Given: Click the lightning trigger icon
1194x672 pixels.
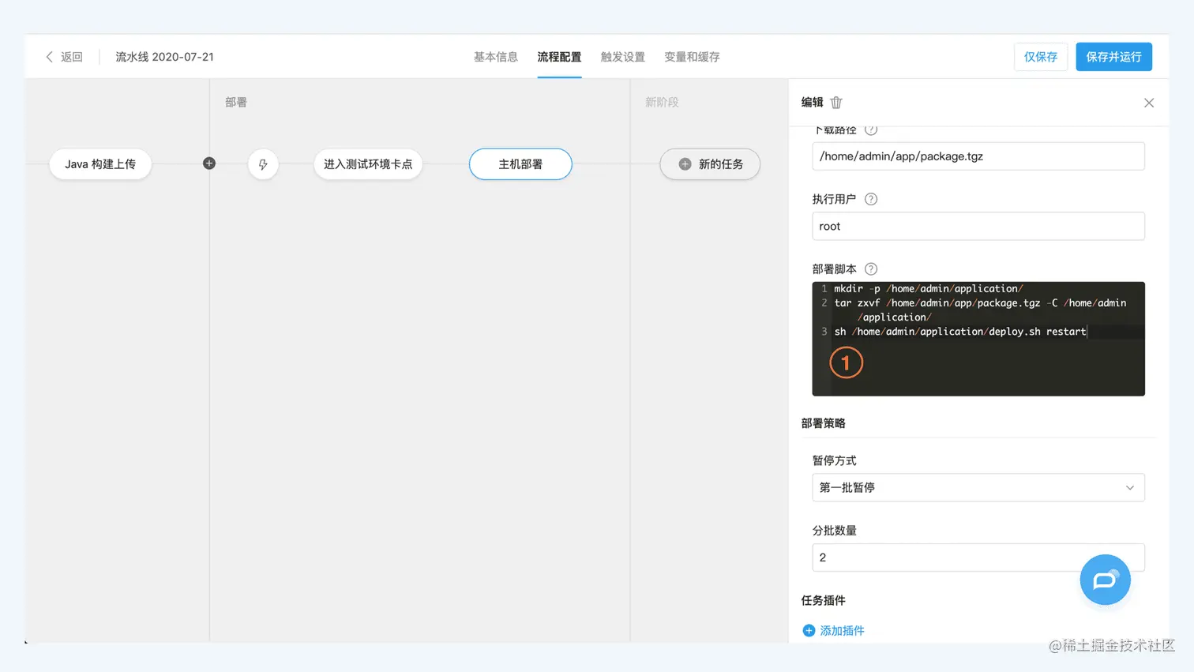Looking at the screenshot, I should [x=263, y=164].
